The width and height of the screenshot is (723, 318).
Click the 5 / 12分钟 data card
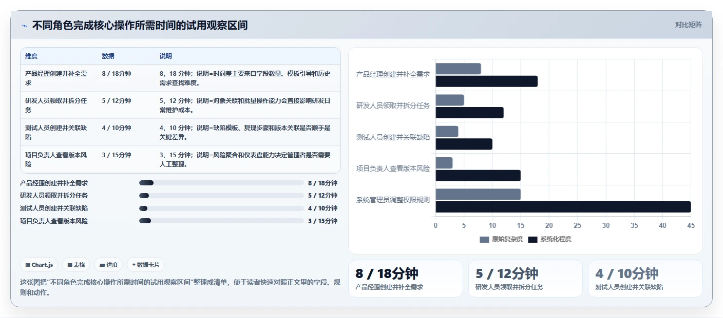(x=525, y=279)
